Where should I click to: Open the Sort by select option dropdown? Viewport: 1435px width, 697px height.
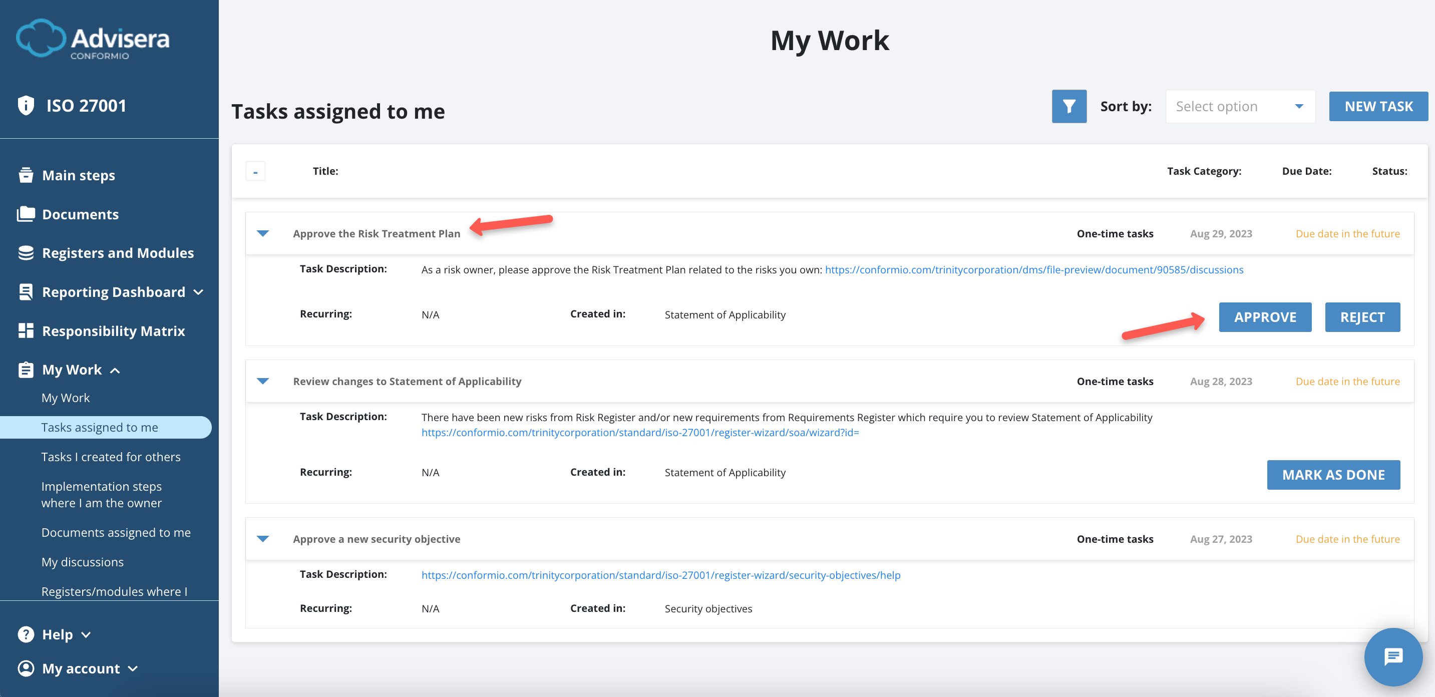1239,106
